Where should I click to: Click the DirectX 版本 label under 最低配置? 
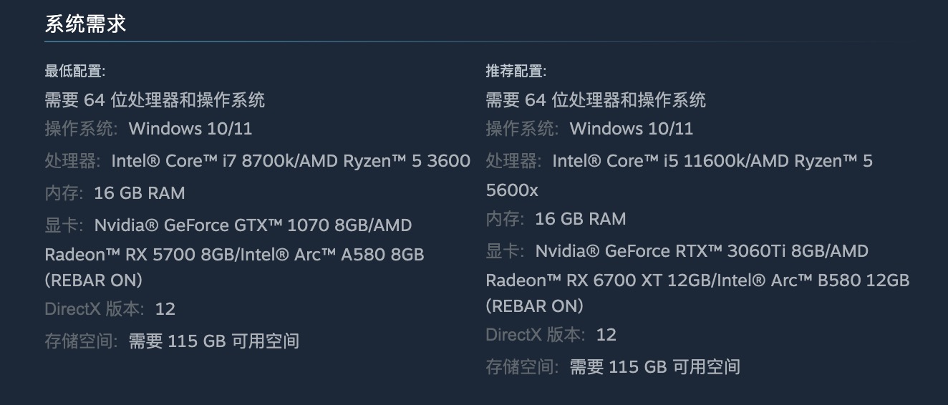click(x=95, y=309)
